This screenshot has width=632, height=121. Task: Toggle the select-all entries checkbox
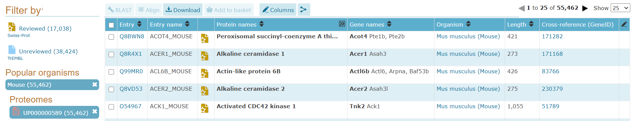(111, 25)
